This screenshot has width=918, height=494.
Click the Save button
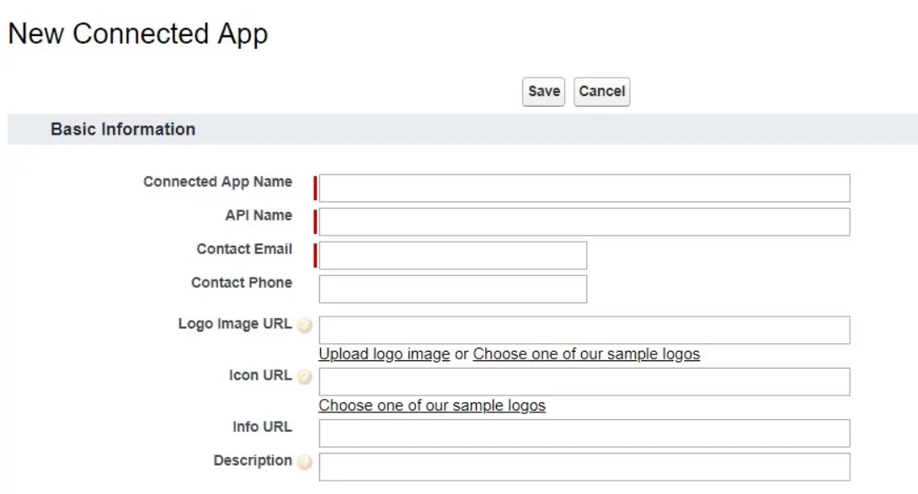click(542, 91)
